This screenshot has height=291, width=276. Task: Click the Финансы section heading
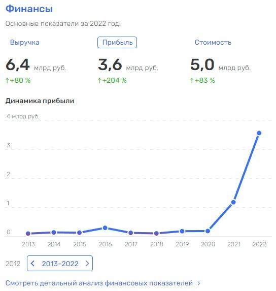click(29, 9)
